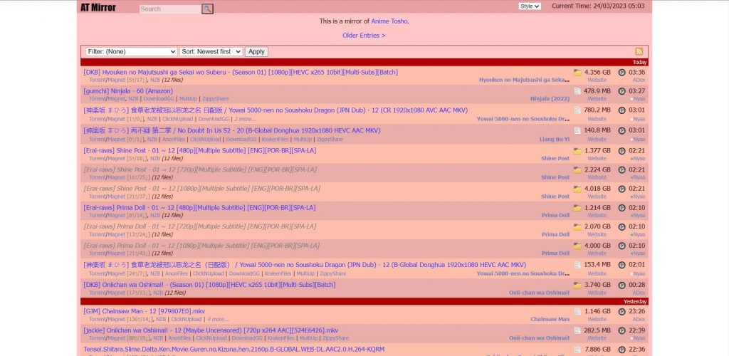This screenshot has height=356, width=729.
Task: Click folder icon beside 3.740 GB
Action: (577, 284)
